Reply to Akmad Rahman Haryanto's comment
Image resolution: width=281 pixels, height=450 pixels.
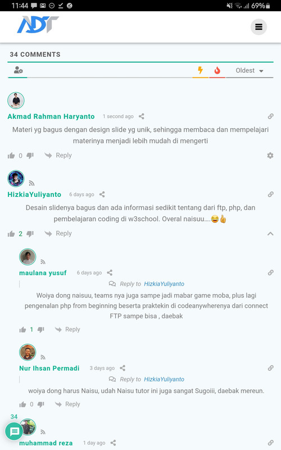[58, 156]
